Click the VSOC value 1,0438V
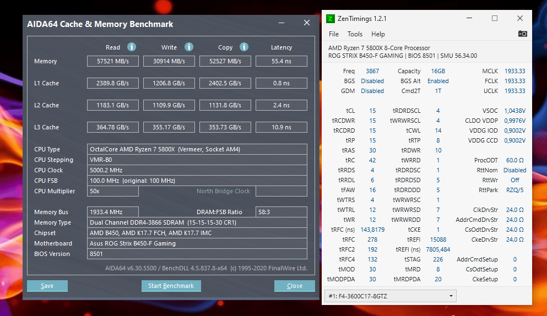 point(514,111)
